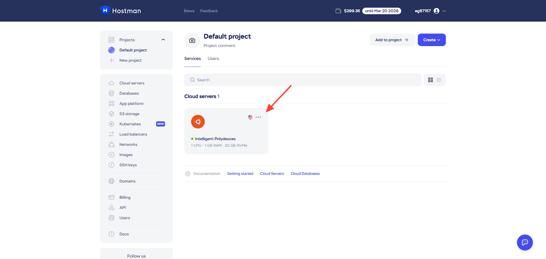Click the Default project heading
This screenshot has width=546, height=259.
pyautogui.click(x=227, y=37)
